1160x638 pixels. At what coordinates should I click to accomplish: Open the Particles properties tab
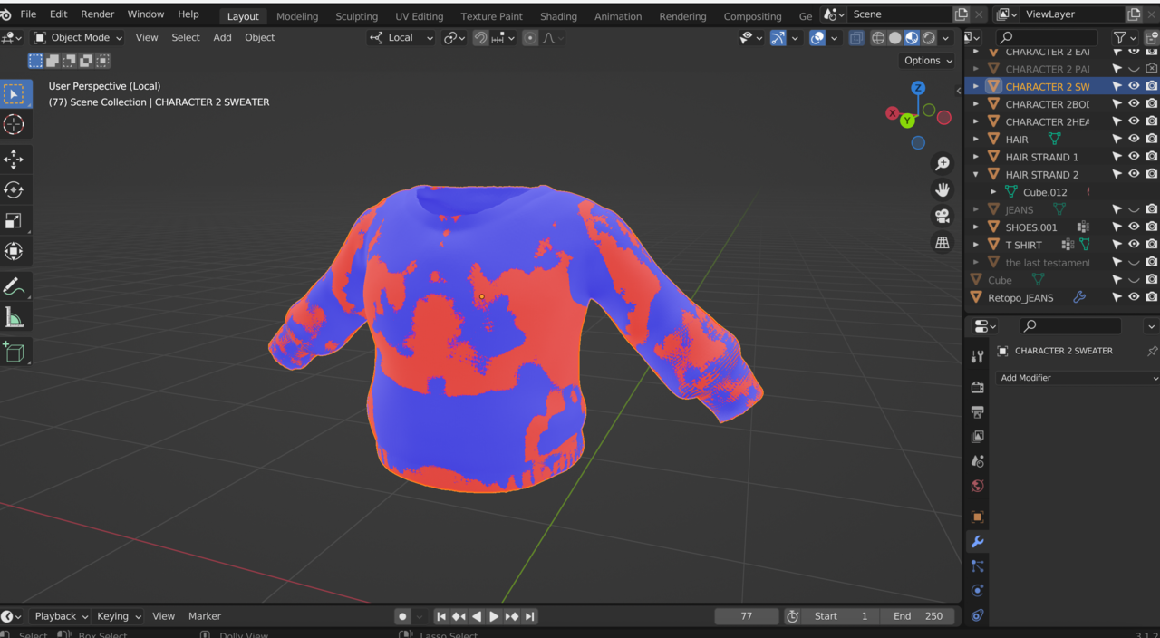(977, 566)
